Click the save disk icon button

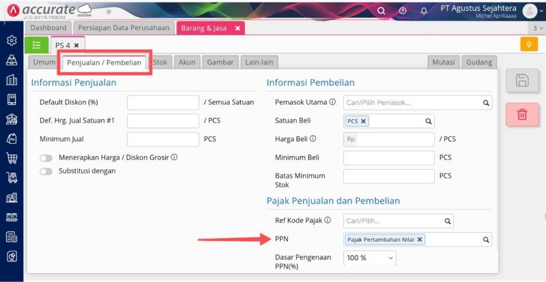(522, 80)
